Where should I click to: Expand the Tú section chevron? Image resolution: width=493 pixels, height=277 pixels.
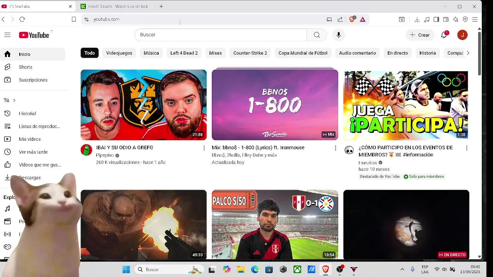pos(14,100)
